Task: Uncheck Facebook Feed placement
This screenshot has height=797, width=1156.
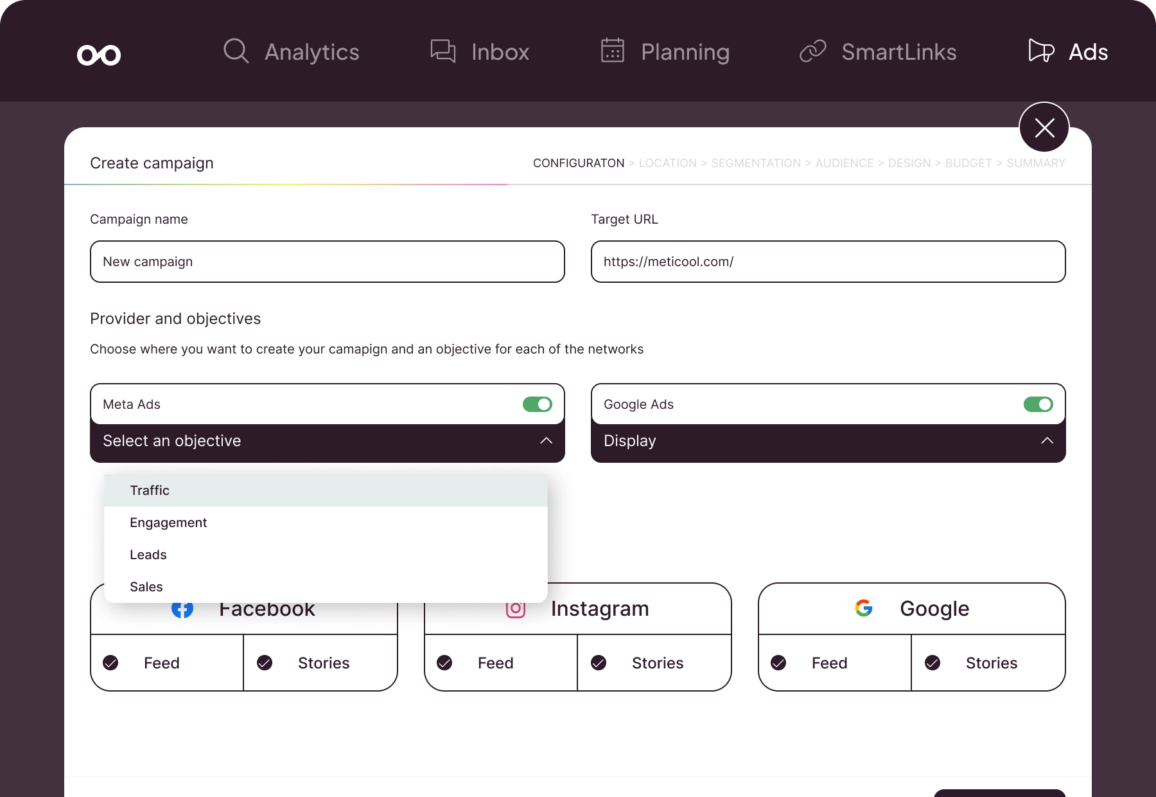Action: pyautogui.click(x=111, y=663)
